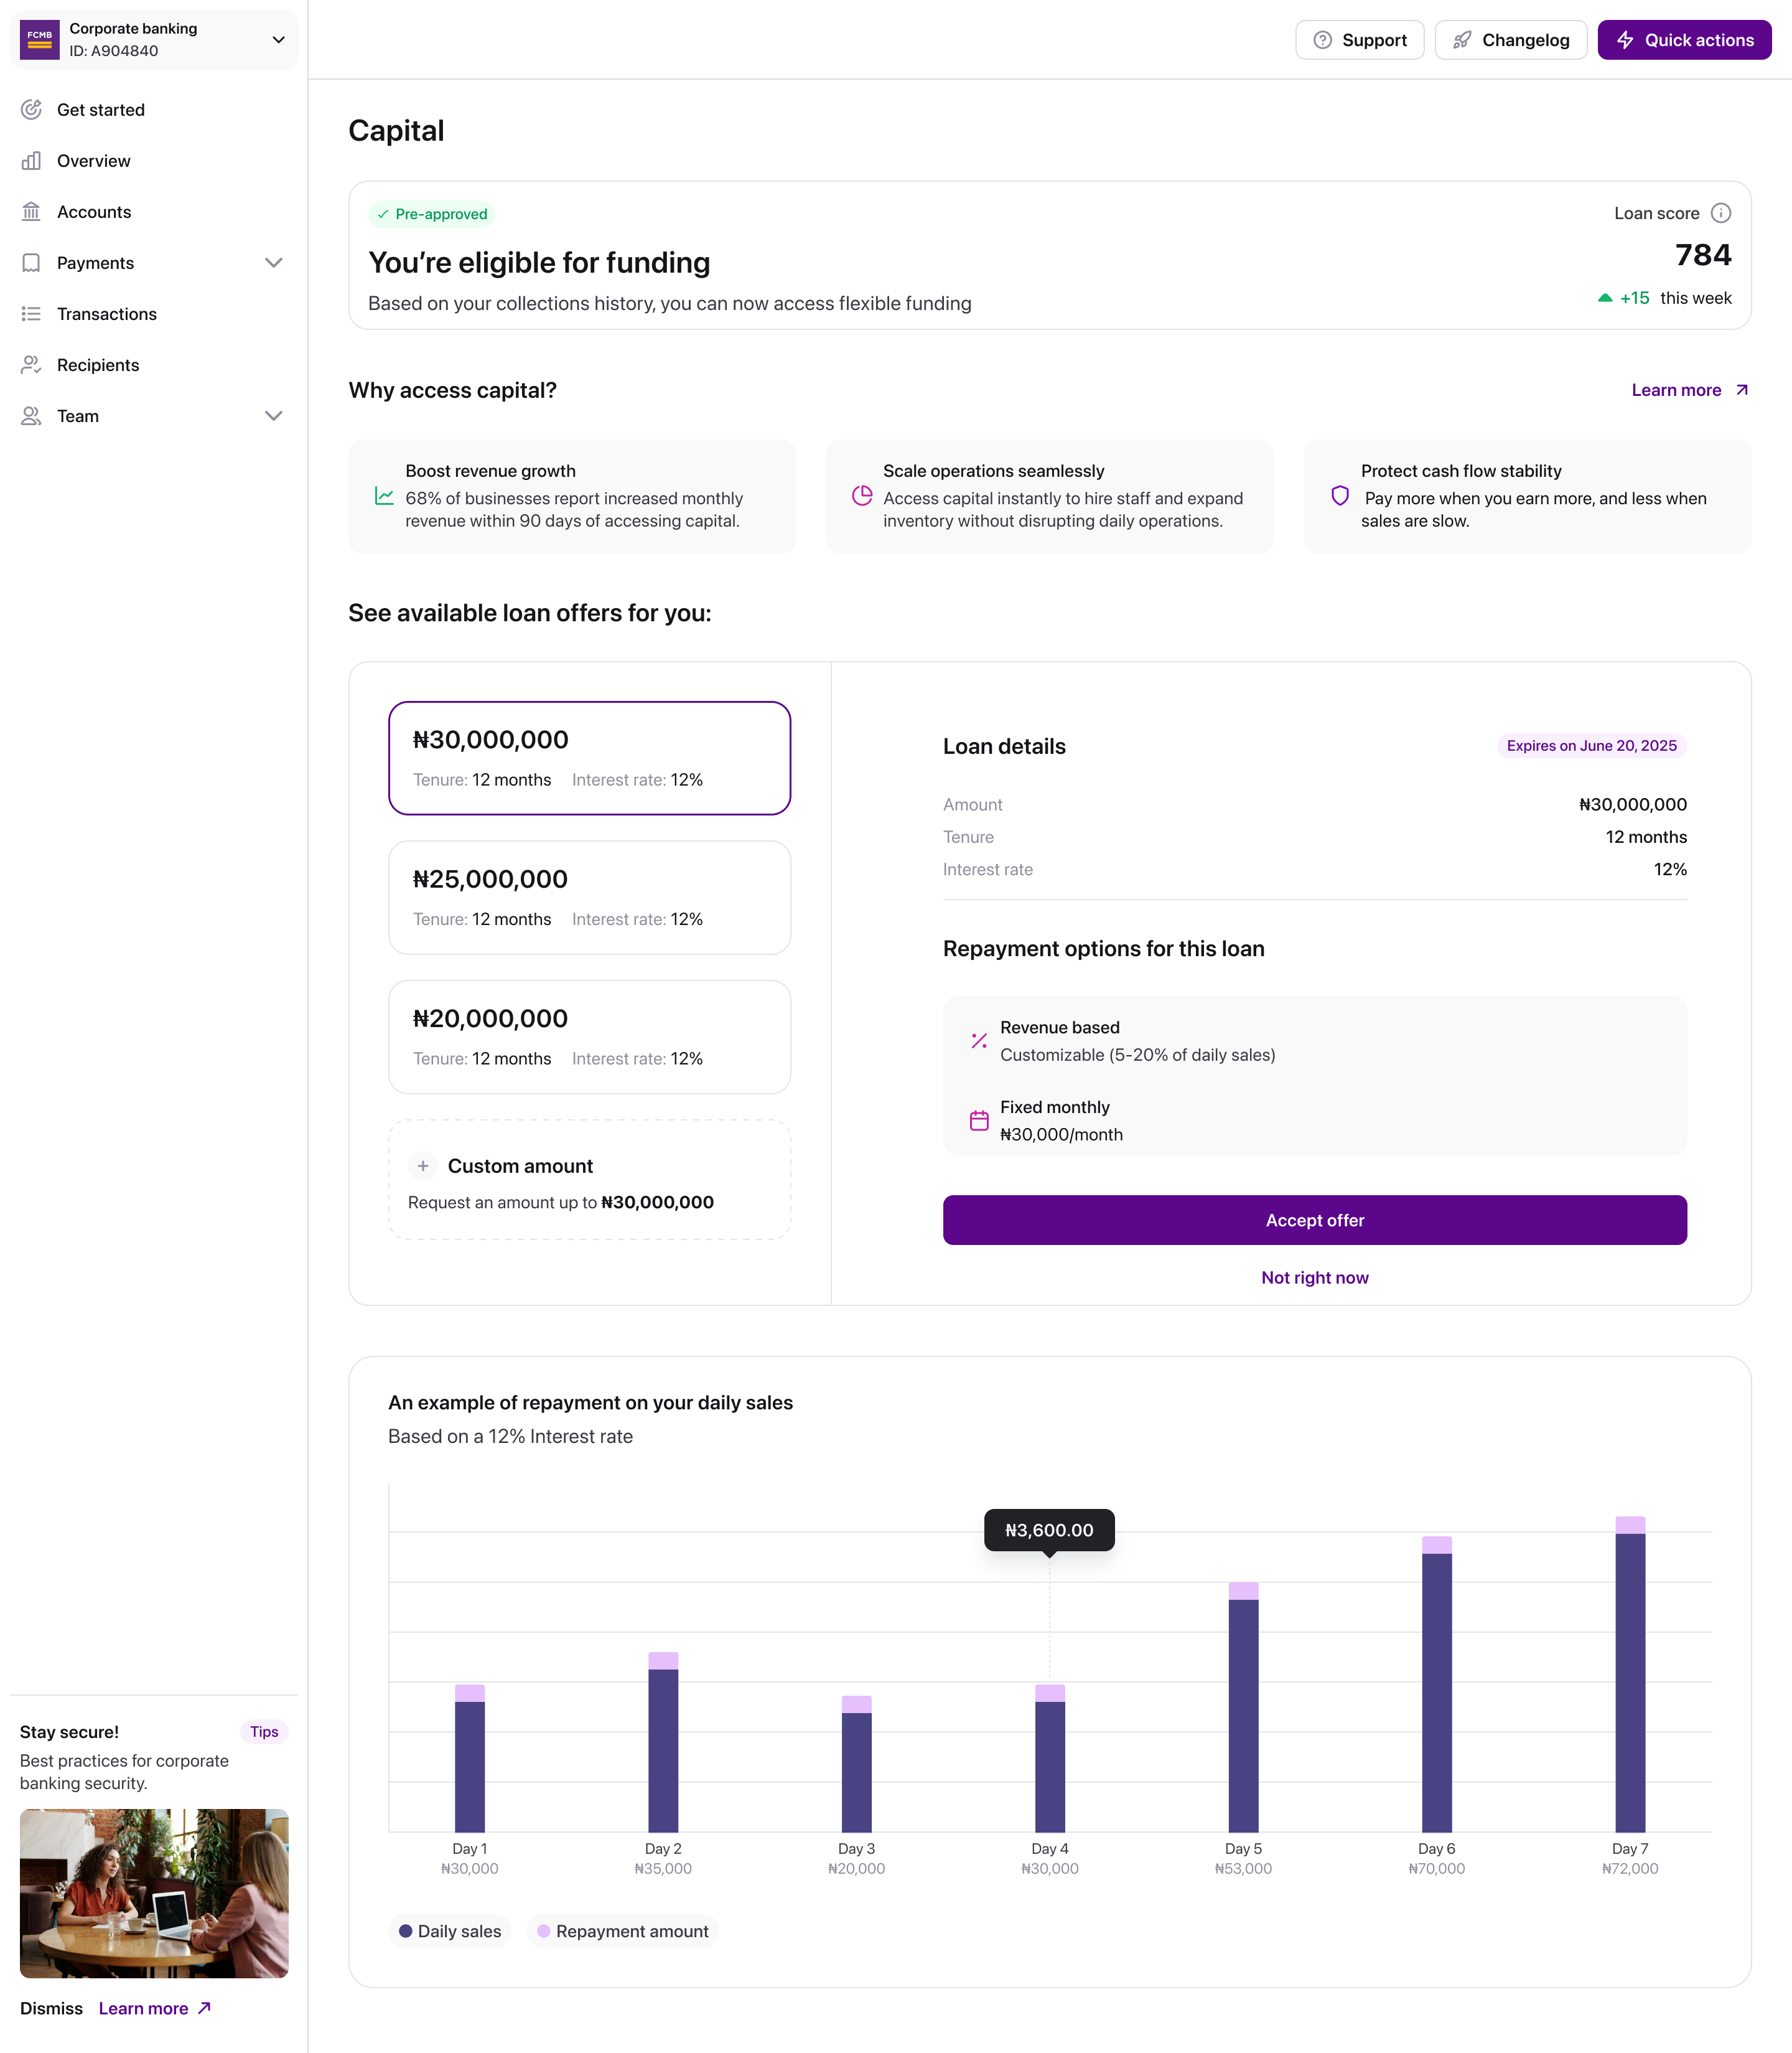
Task: Open the Transactions page
Action: tap(154, 314)
